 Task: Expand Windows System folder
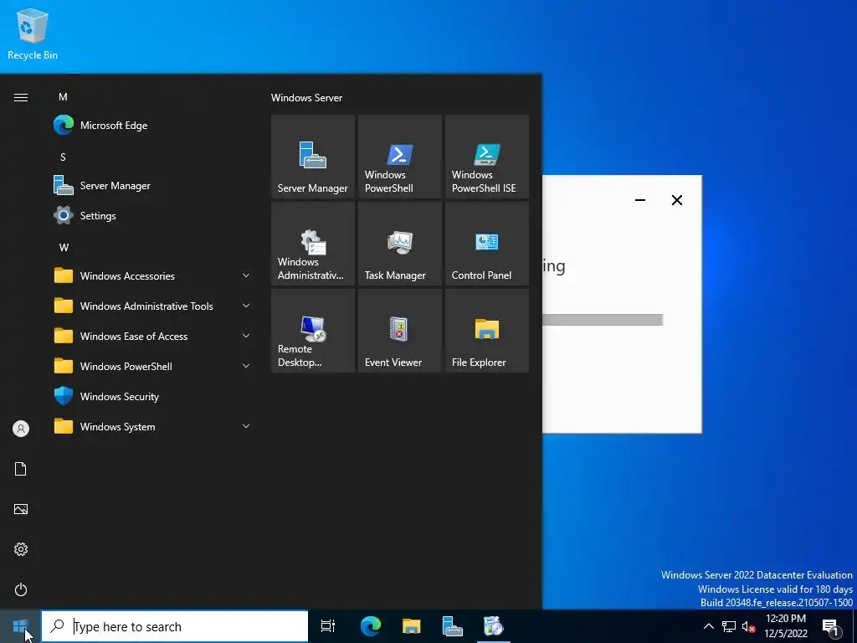[x=153, y=426]
